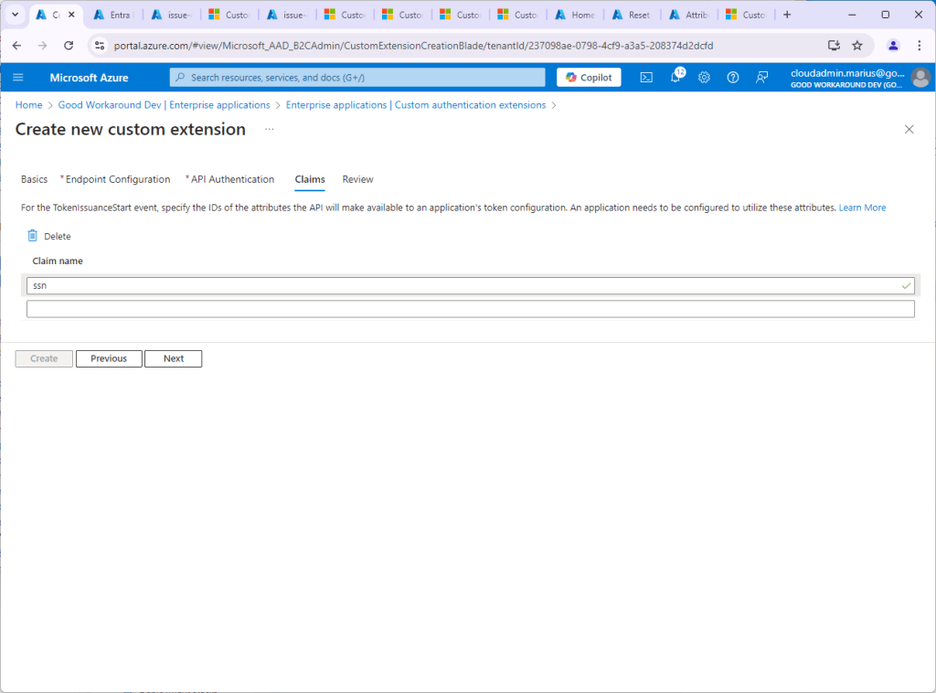936x693 pixels.
Task: Bookmark this page with the star icon
Action: [x=857, y=46]
